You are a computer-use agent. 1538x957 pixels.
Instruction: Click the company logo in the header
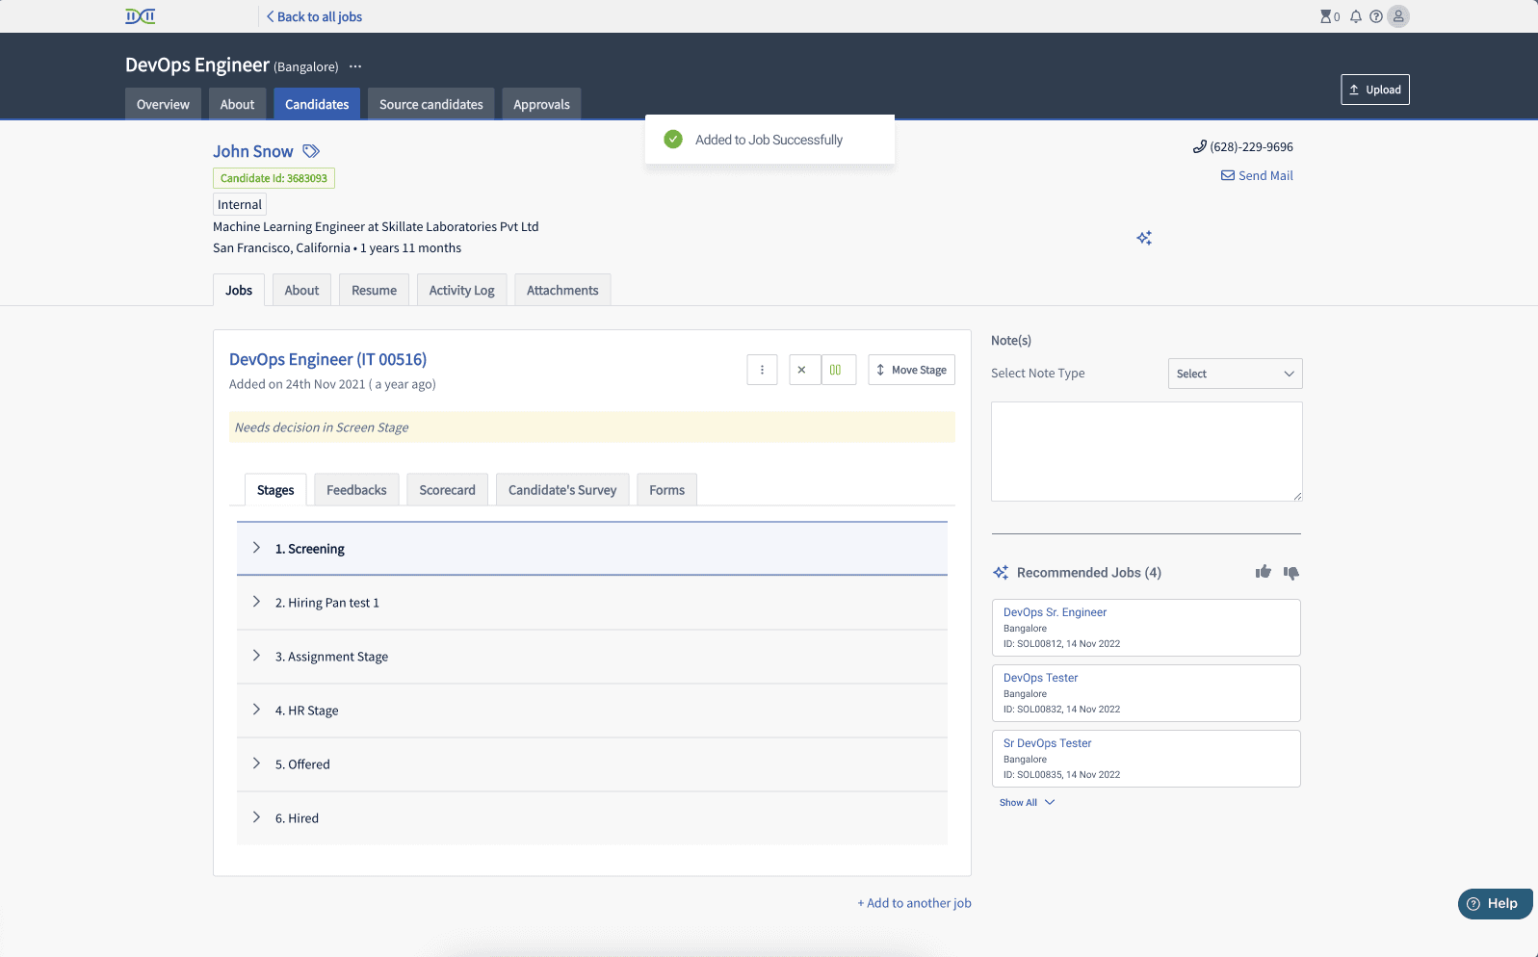[141, 16]
